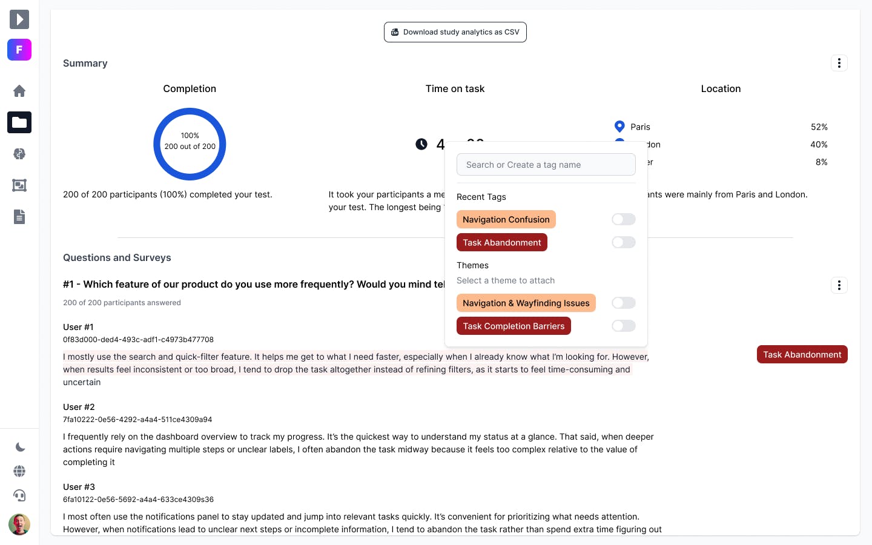The height and width of the screenshot is (545, 872).
Task: Open the AI brain icon in sidebar
Action: pyautogui.click(x=19, y=154)
